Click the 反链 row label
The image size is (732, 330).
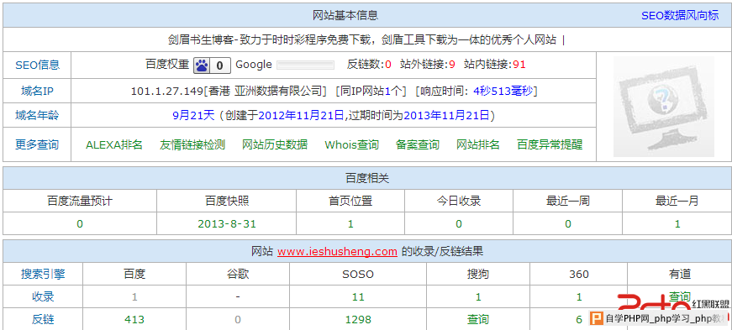[x=43, y=320]
